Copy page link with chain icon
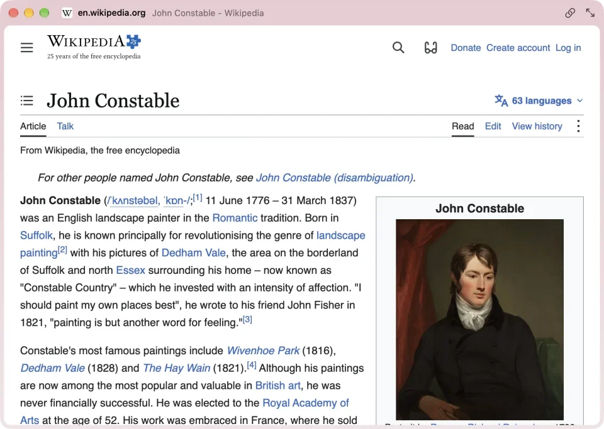The width and height of the screenshot is (604, 429). (x=570, y=13)
